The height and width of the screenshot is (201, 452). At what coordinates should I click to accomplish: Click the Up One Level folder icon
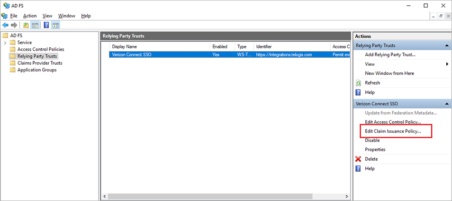[x=26, y=25]
